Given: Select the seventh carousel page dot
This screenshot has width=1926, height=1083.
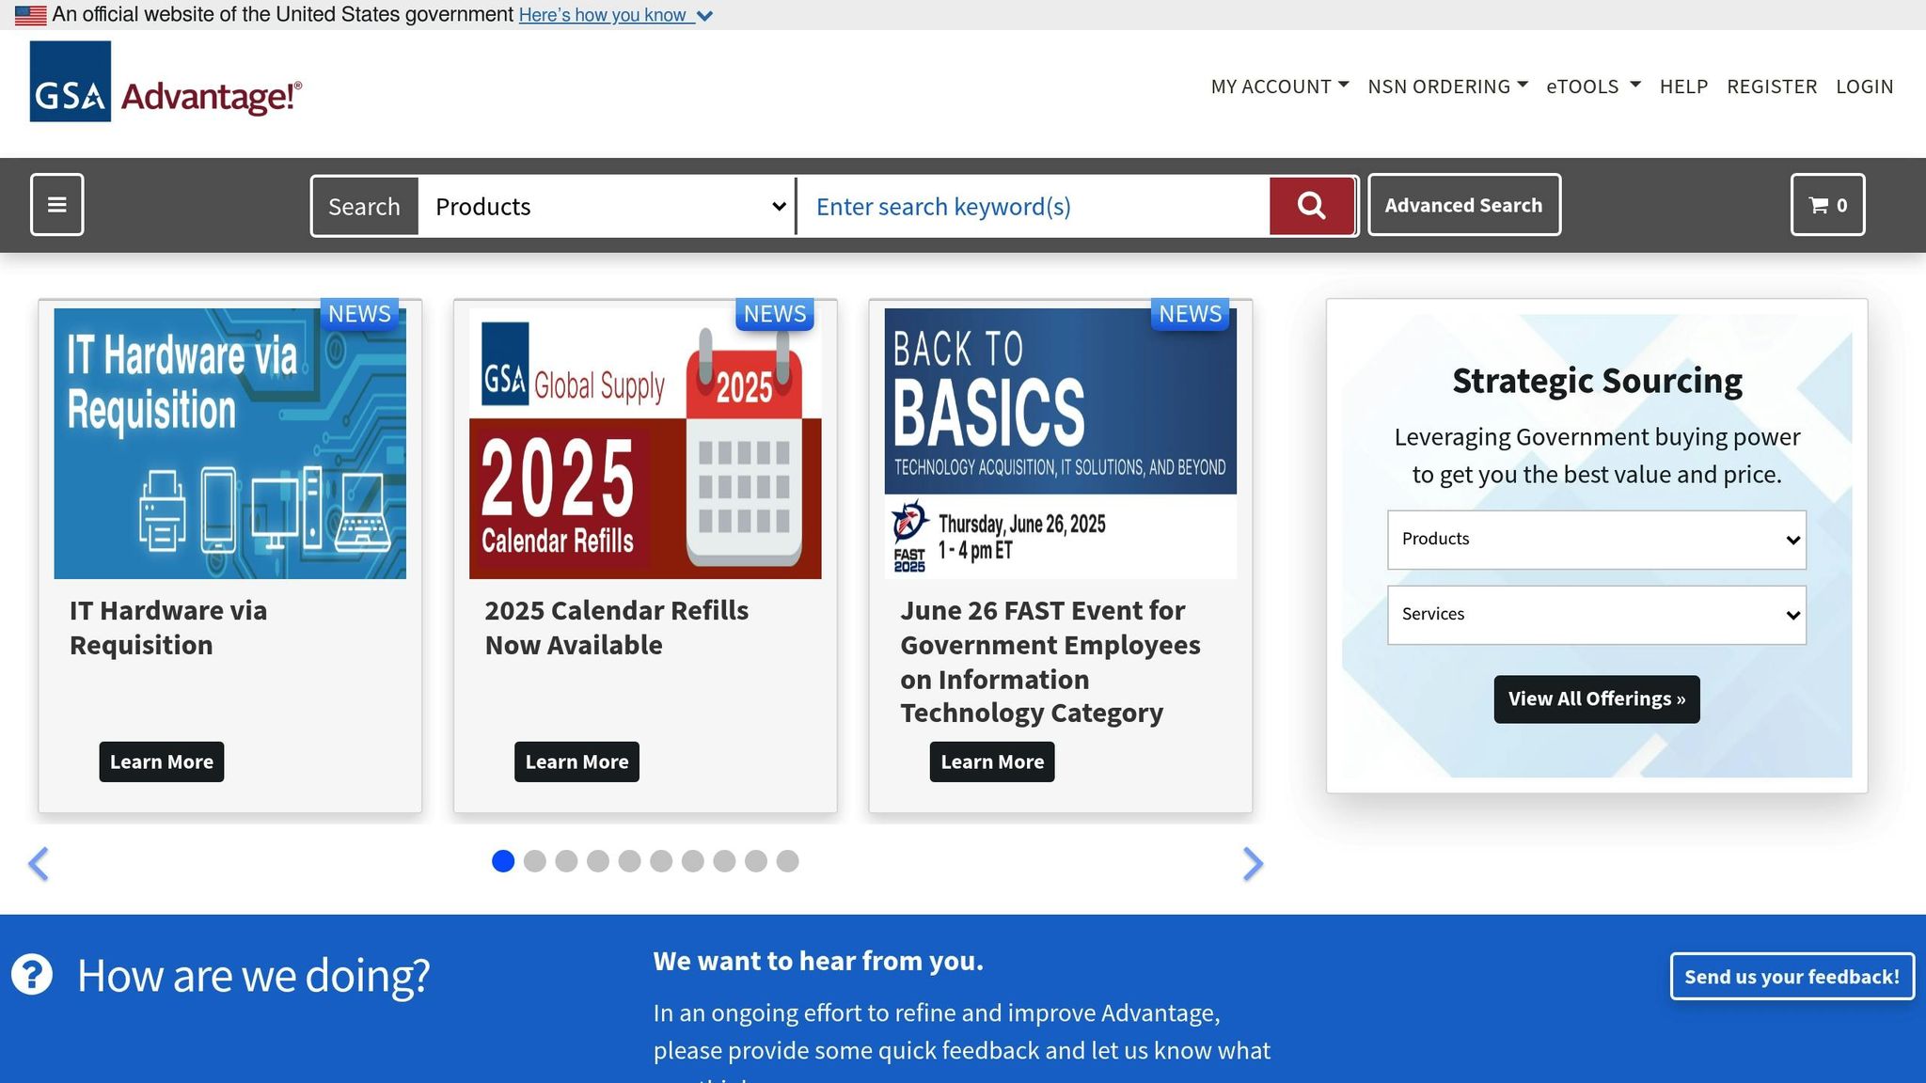Looking at the screenshot, I should 693,861.
